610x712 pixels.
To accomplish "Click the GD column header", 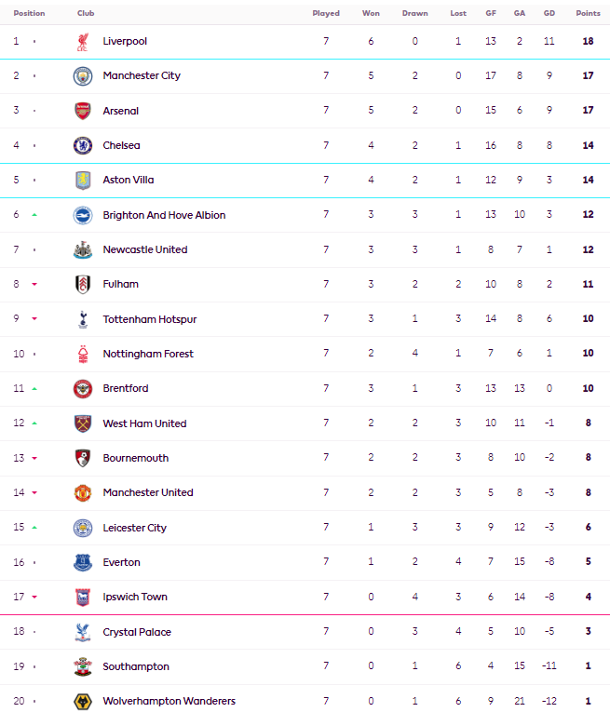I will point(549,14).
